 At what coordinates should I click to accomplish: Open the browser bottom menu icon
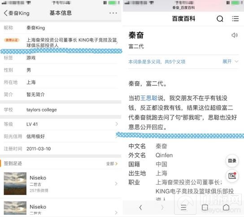pyautogui.click(x=183, y=208)
